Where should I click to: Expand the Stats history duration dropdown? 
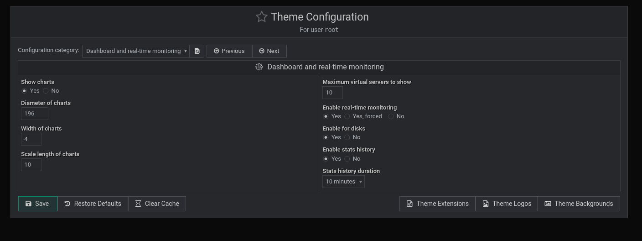pyautogui.click(x=343, y=182)
